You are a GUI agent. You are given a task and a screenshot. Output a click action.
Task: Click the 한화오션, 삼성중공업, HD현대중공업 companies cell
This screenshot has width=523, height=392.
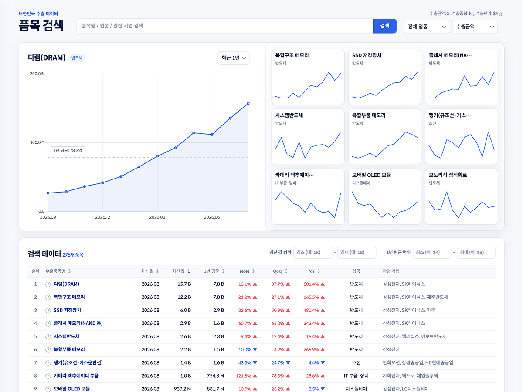(x=418, y=362)
